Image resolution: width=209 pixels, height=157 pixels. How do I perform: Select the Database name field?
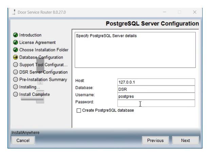[156, 89]
